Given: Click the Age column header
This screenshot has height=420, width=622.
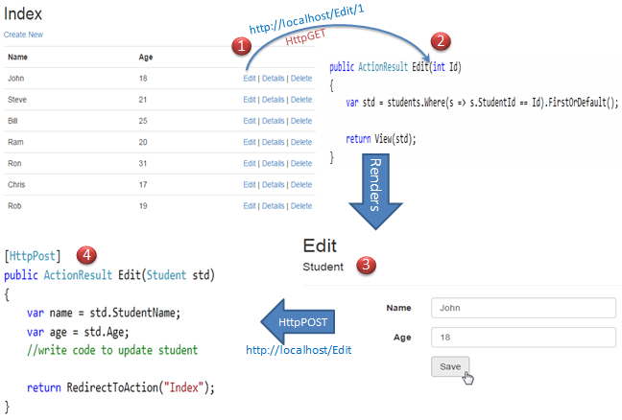Looking at the screenshot, I should coord(146,58).
